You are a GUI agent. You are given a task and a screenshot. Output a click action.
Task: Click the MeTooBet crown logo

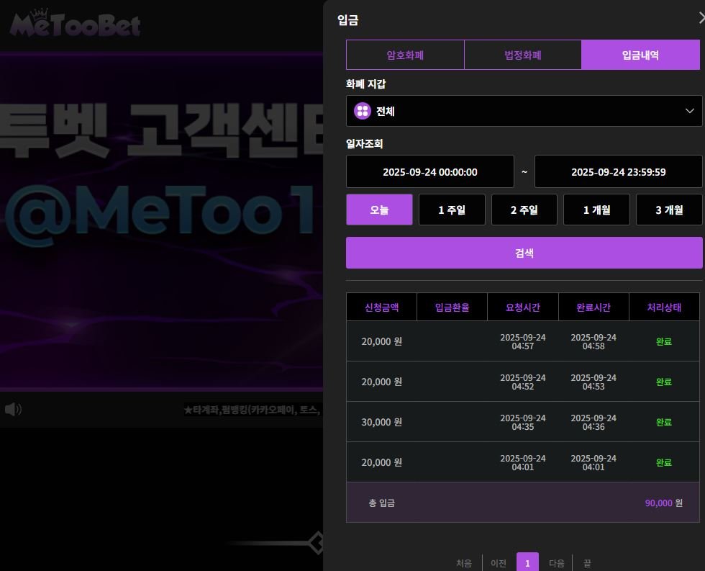(x=75, y=24)
